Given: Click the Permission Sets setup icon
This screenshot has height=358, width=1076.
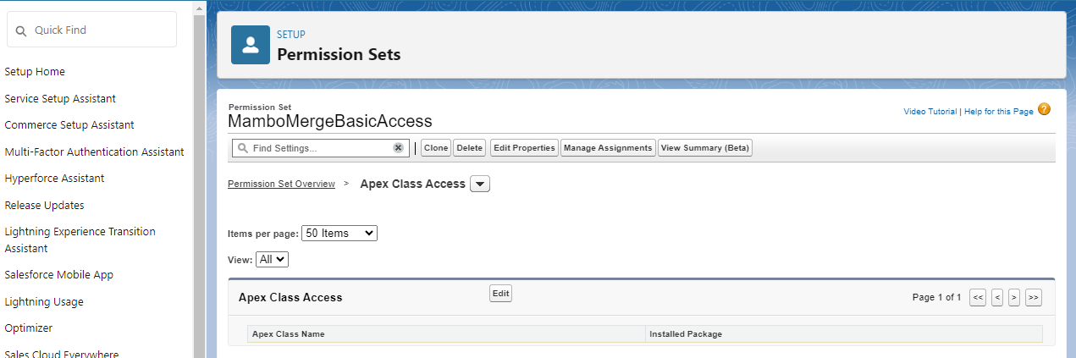Looking at the screenshot, I should pos(251,45).
